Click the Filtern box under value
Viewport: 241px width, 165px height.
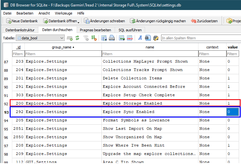233,54
